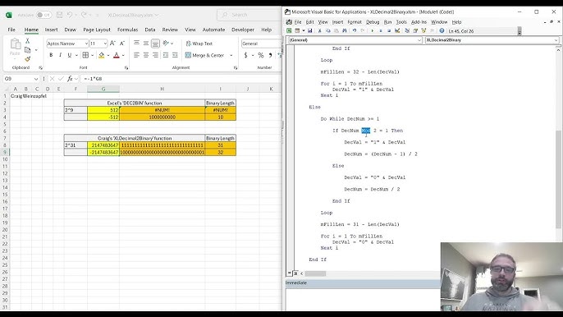Open the Aptos Narrow font name dropdown

click(x=86, y=44)
